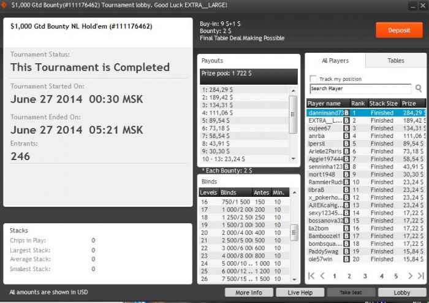Open Live Help
This screenshot has height=303, width=429.
(300, 293)
